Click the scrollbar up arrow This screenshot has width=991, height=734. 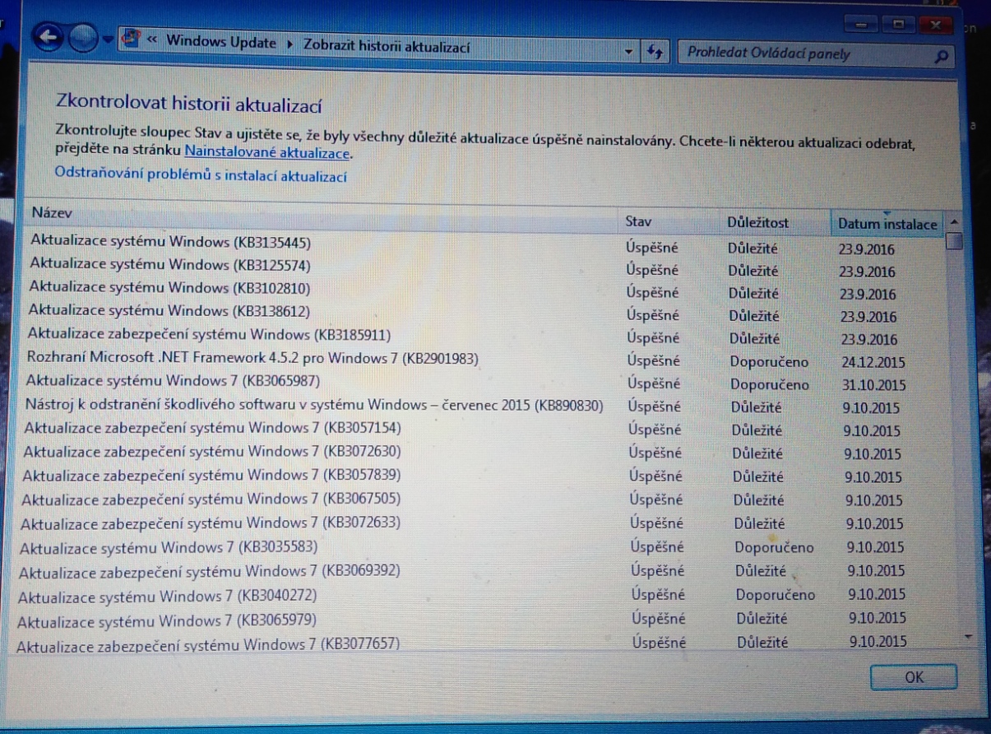coord(953,223)
